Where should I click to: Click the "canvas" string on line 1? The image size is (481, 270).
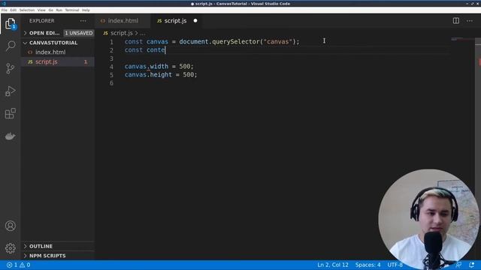coord(278,42)
